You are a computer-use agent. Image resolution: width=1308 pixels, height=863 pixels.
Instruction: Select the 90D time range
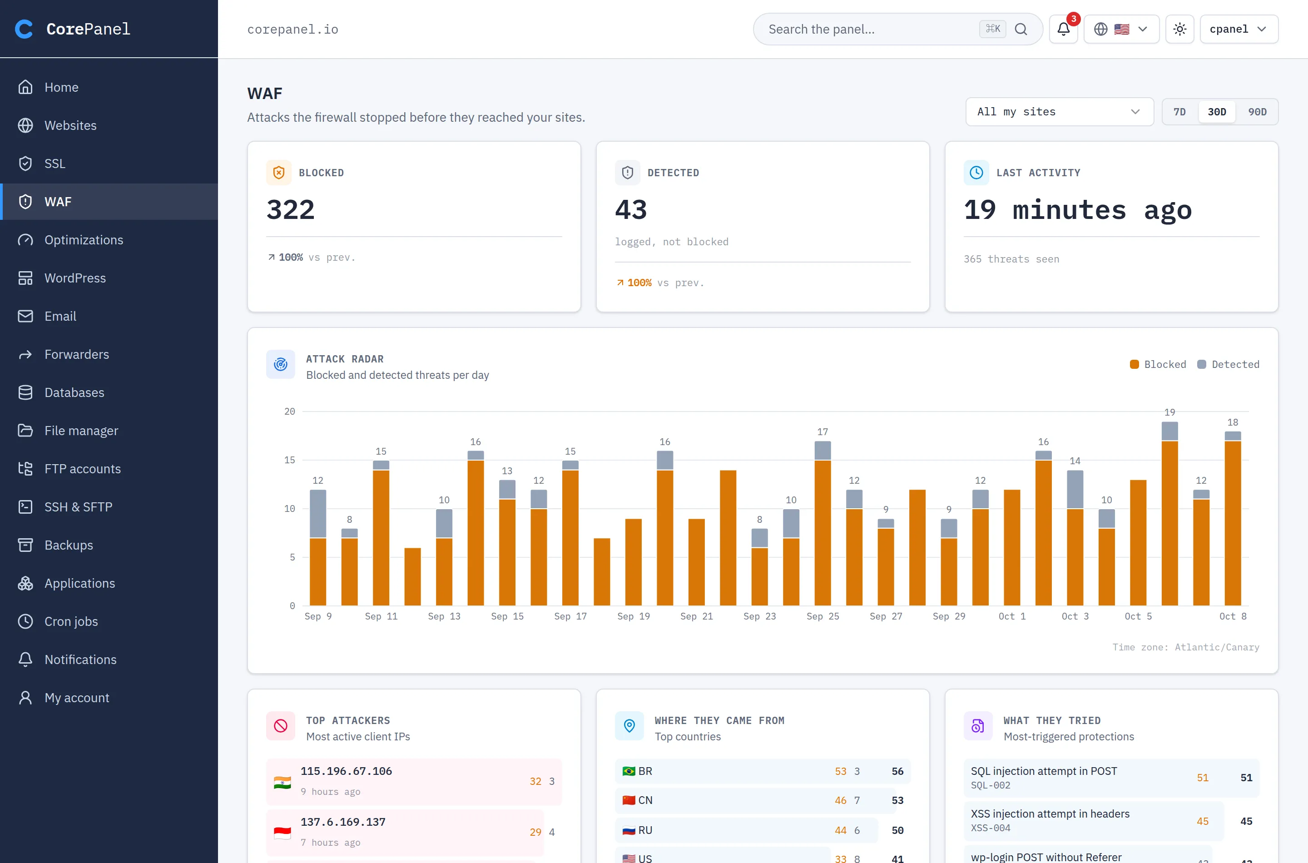1257,112
